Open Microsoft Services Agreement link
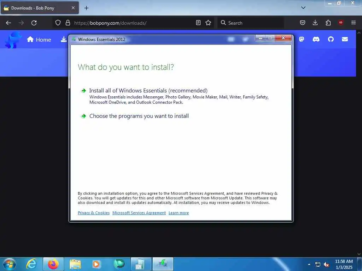The width and height of the screenshot is (362, 271). (x=139, y=213)
